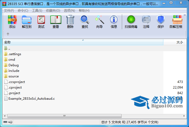Open the Favorites 收藏夹(O) menu
Screen dimensions: 189x127
53,11
